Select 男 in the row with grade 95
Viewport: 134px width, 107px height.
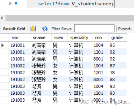tap(59, 45)
